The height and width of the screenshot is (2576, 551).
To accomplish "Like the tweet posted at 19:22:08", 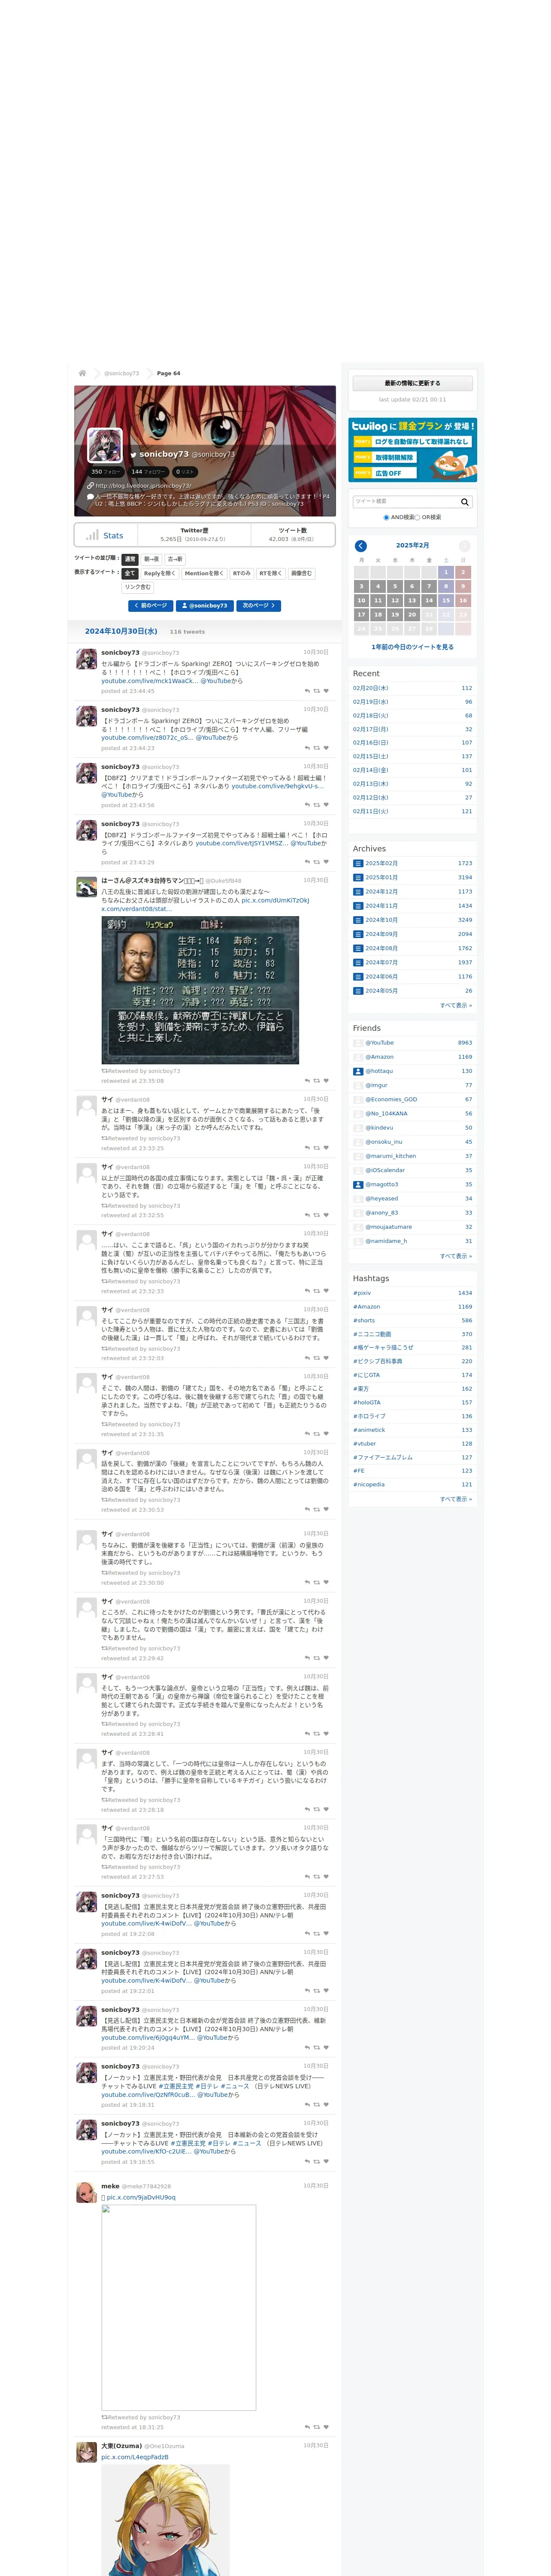I will [x=326, y=1933].
